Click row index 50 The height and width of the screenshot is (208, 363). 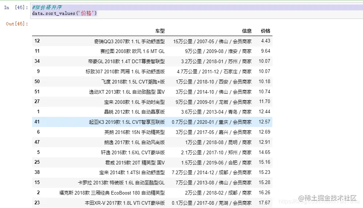pyautogui.click(x=37, y=82)
